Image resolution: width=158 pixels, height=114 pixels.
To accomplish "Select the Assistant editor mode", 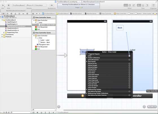I will tap(130, 5).
